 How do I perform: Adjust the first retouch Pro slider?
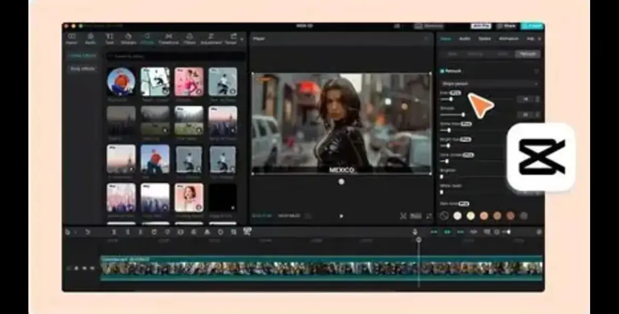click(451, 99)
